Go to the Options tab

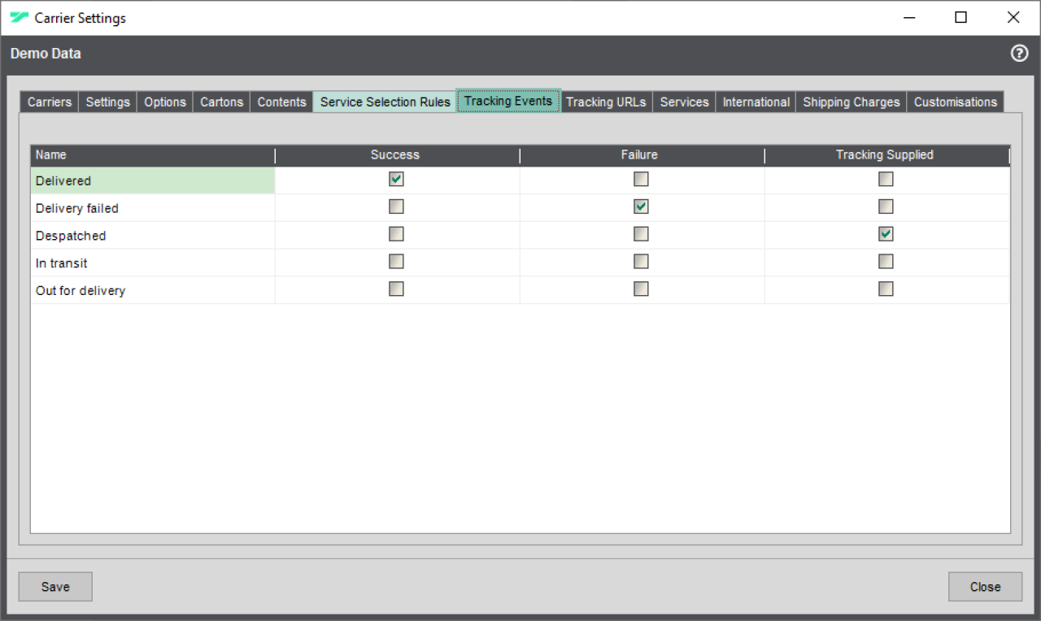165,102
